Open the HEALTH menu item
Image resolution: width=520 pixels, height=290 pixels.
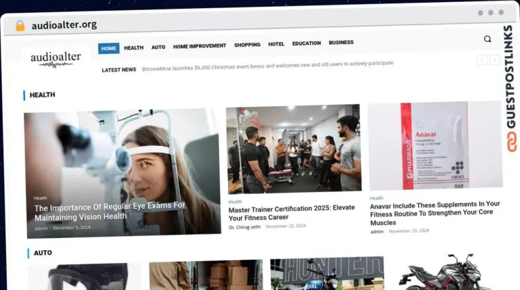coord(133,48)
